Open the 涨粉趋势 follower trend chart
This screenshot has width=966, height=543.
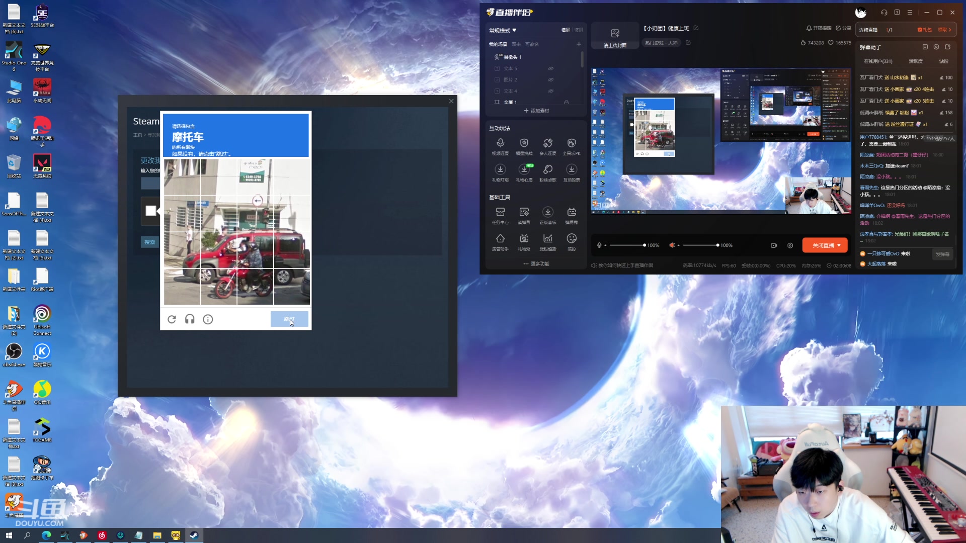coord(547,239)
